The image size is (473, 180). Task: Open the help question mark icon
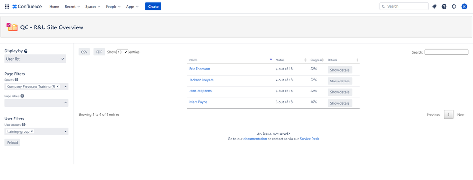point(444,6)
